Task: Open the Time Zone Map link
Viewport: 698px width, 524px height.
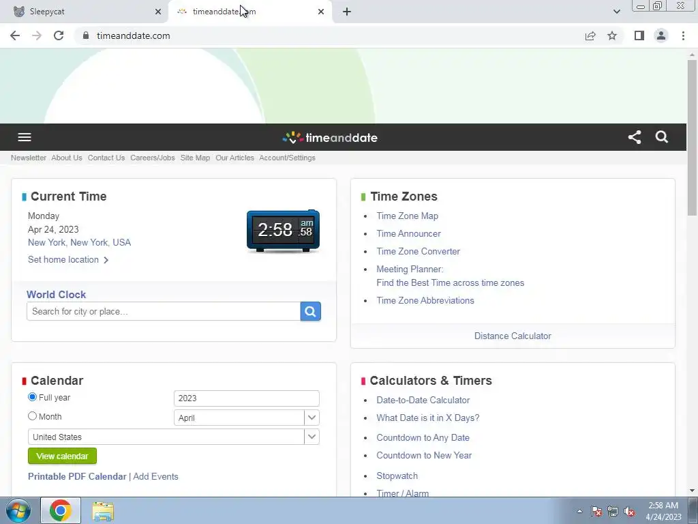Action: click(x=408, y=216)
